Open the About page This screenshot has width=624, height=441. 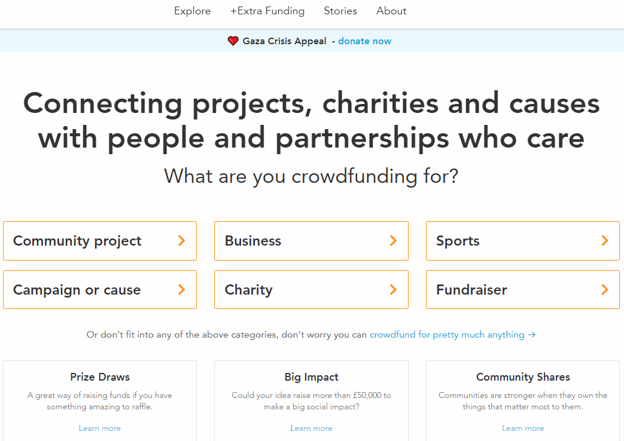pos(391,11)
